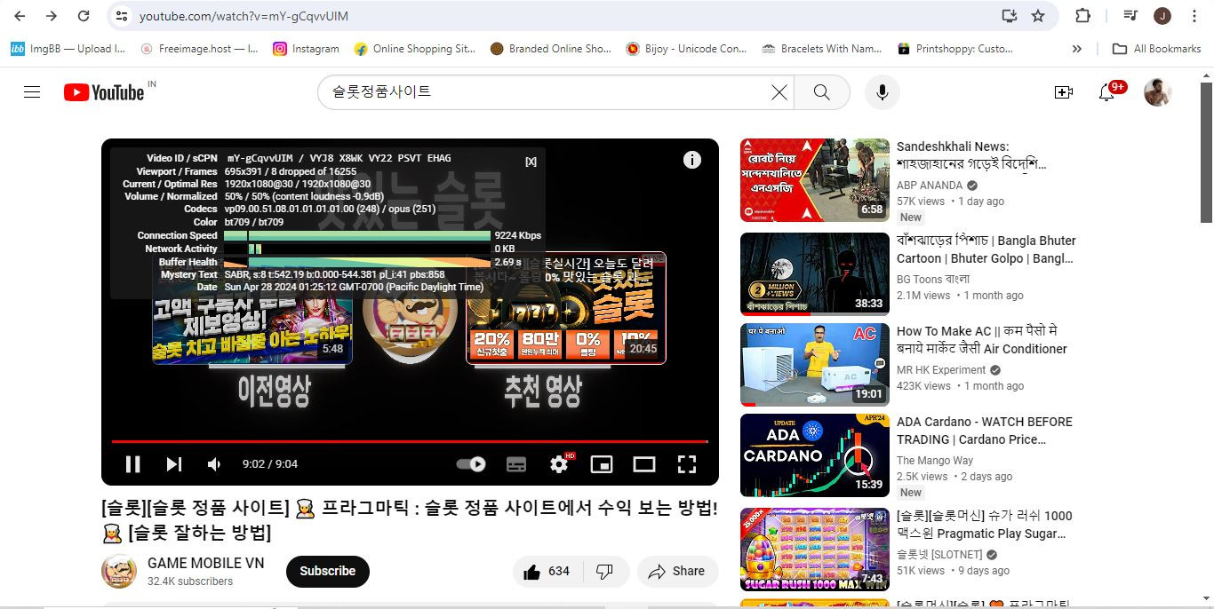Open Bijoy - Unicode Con... bookmark

686,49
